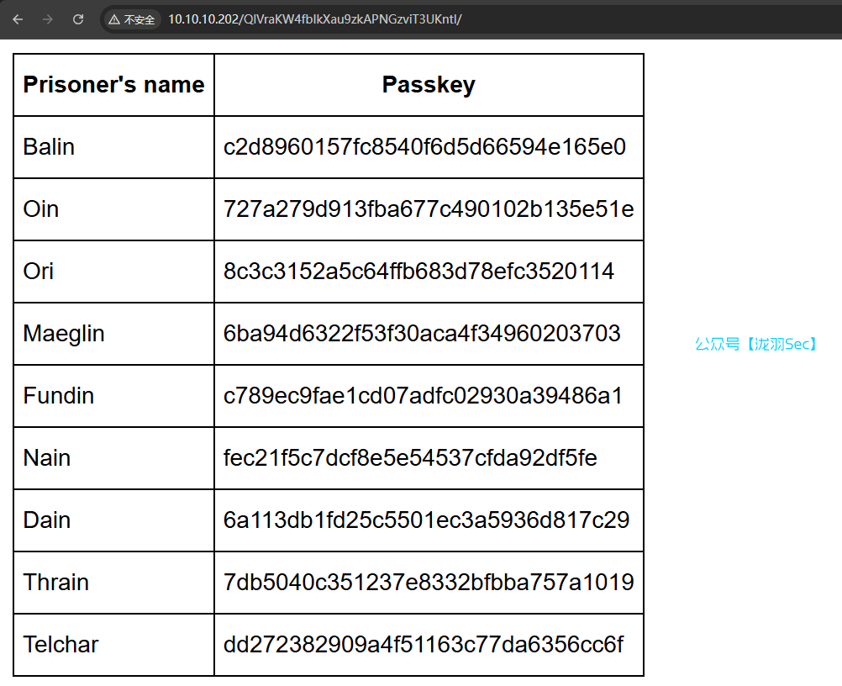Select the Balin name cell
The width and height of the screenshot is (842, 686).
tap(49, 147)
